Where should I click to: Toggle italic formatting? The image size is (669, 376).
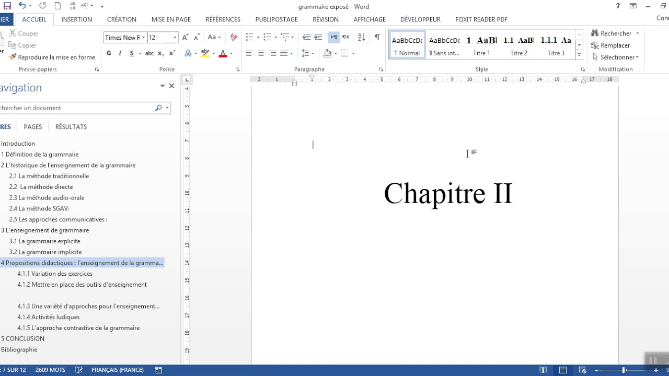(x=120, y=53)
